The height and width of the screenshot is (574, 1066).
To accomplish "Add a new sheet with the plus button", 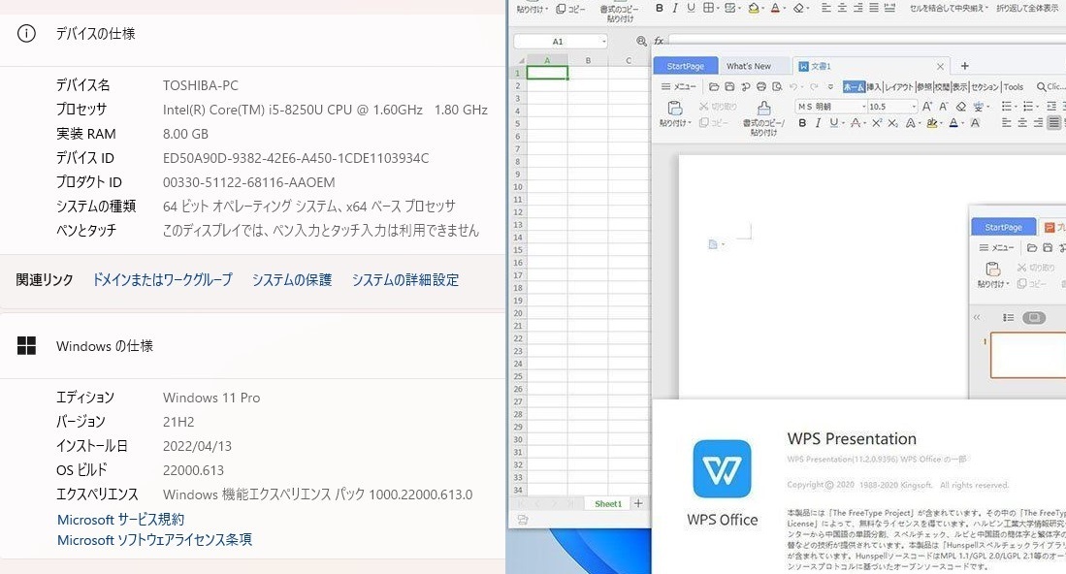I will [x=638, y=503].
